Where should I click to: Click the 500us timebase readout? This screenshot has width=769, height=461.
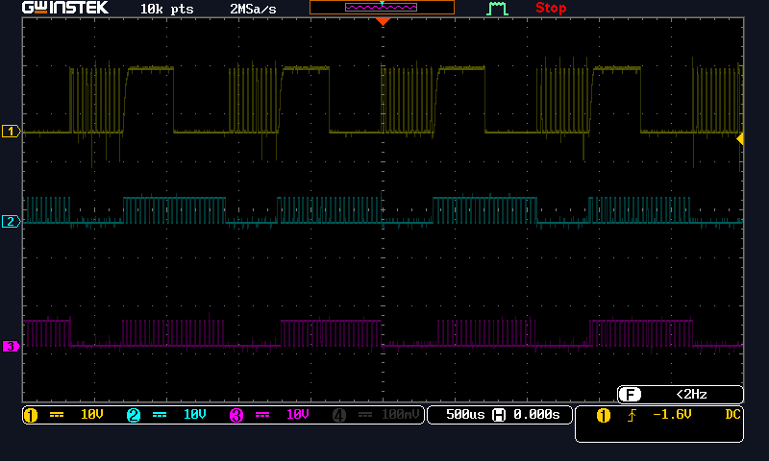pyautogui.click(x=465, y=415)
